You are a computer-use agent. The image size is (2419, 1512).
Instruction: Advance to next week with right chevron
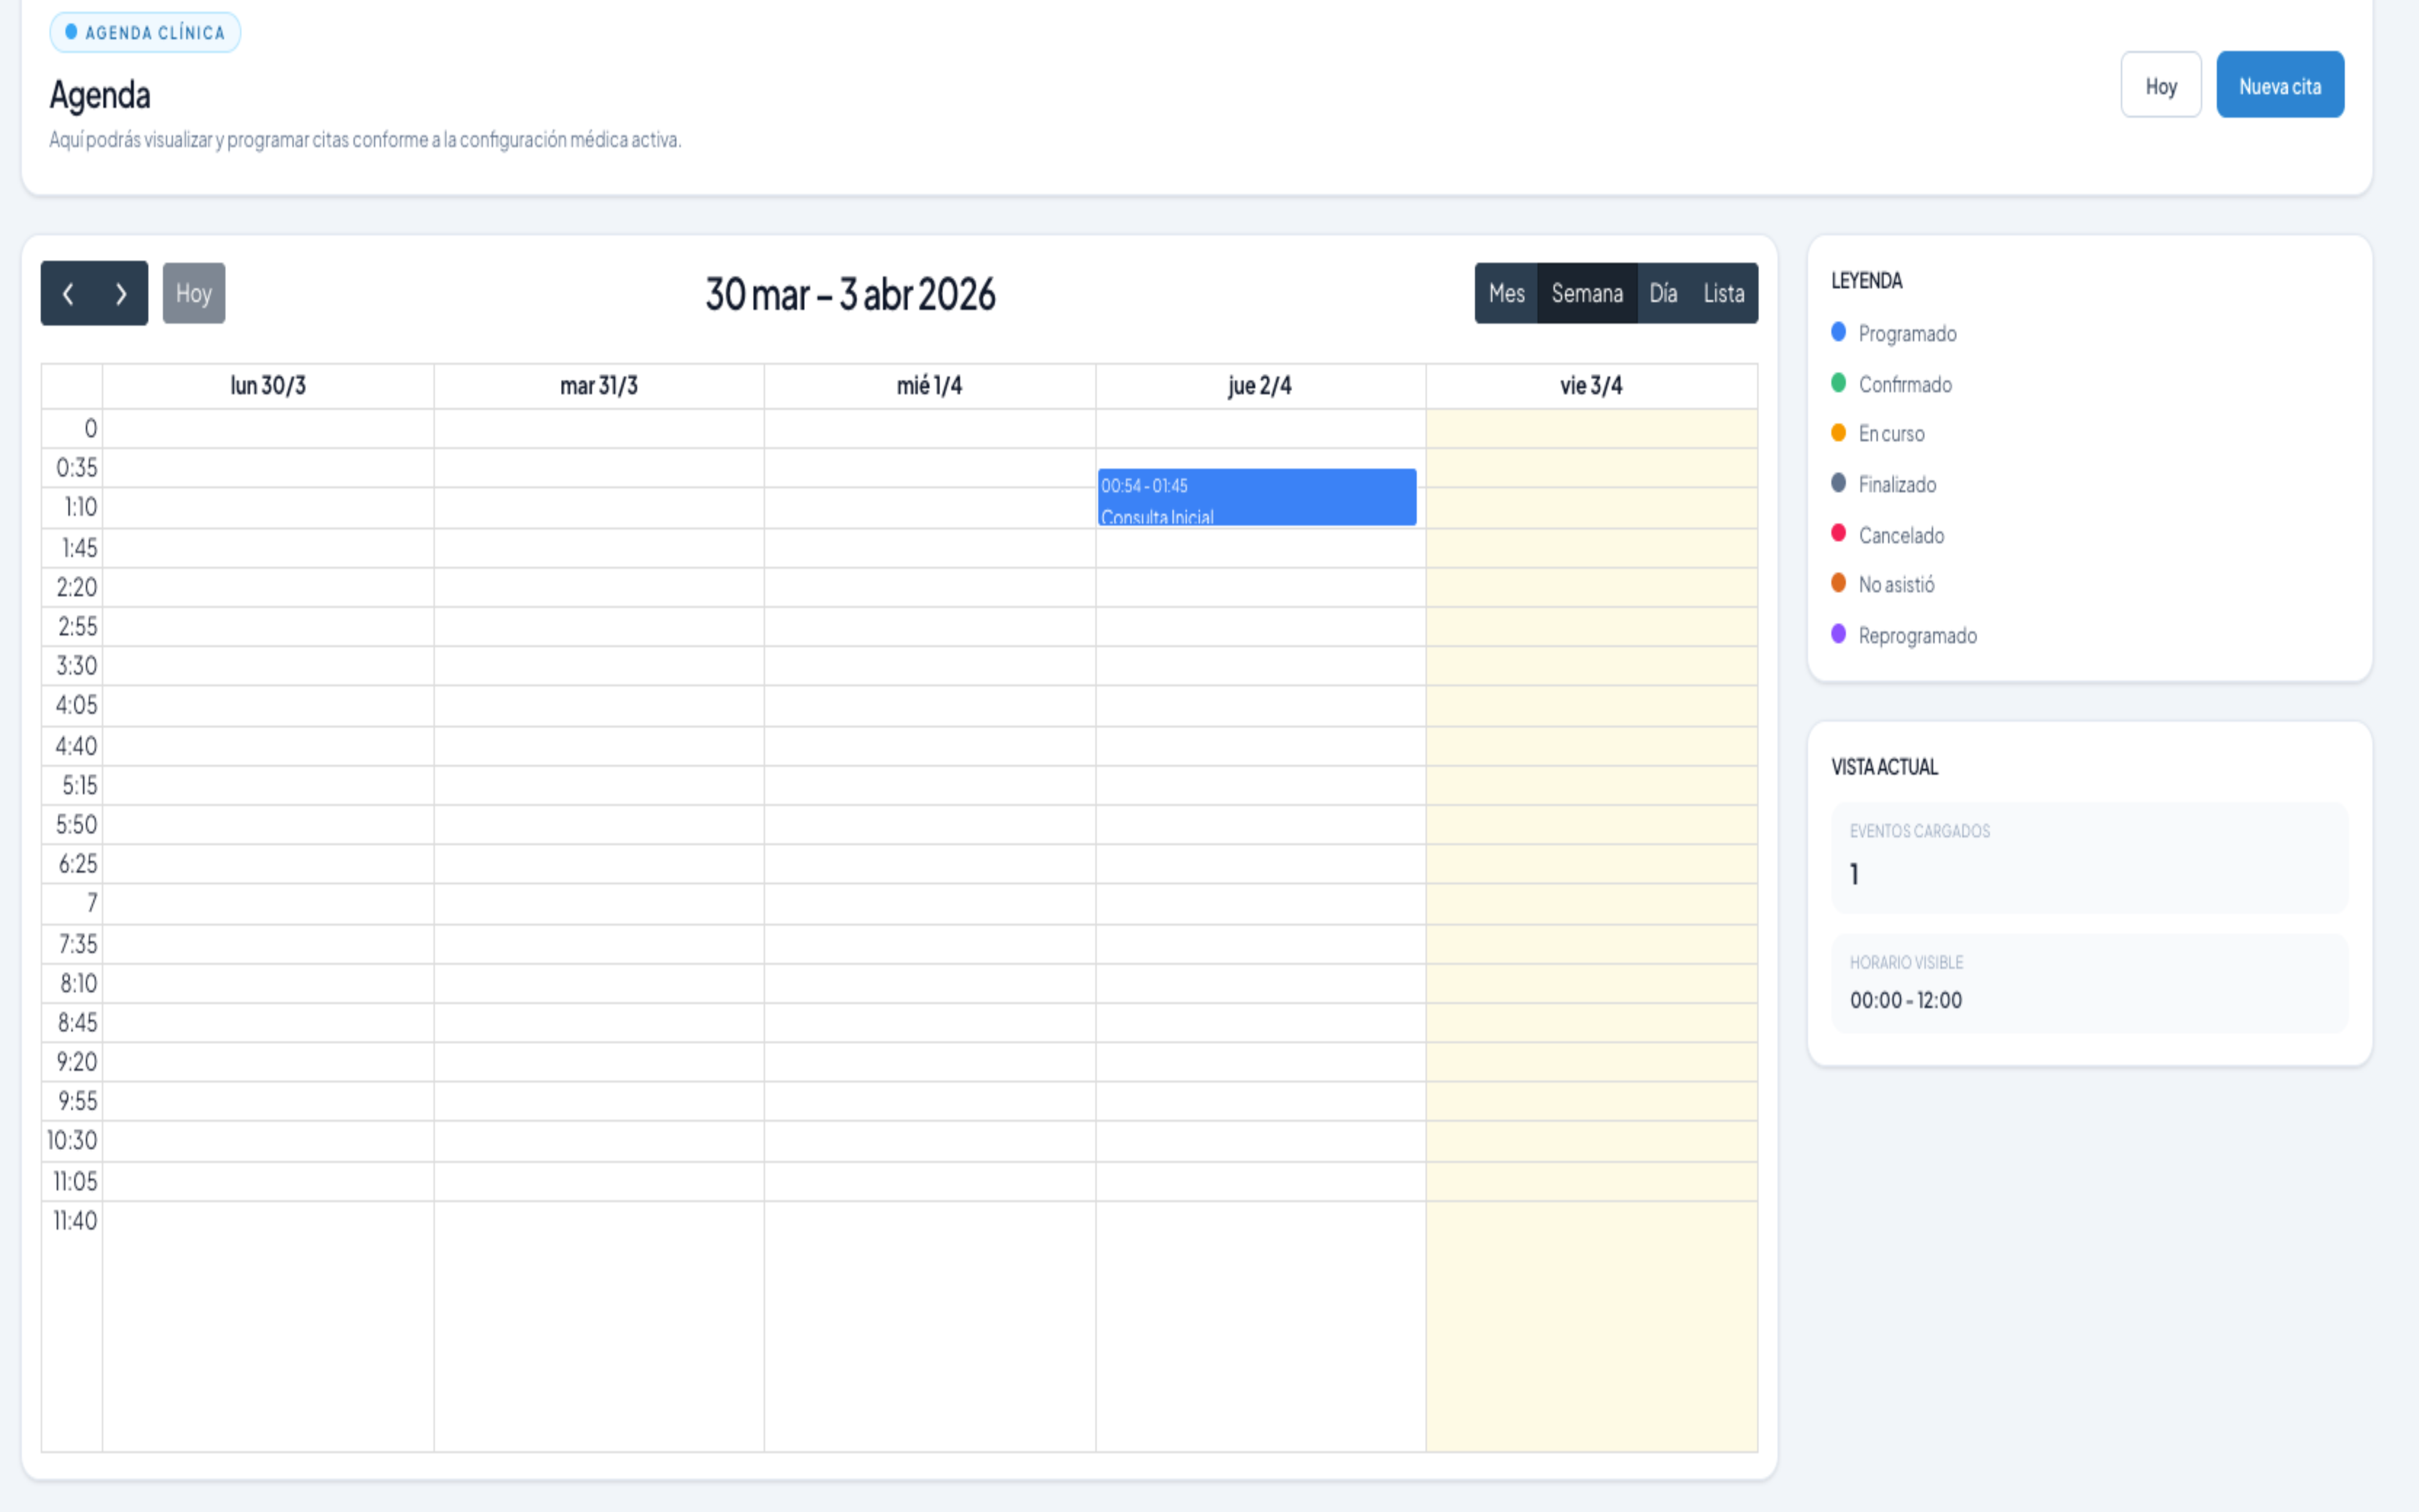coord(121,293)
